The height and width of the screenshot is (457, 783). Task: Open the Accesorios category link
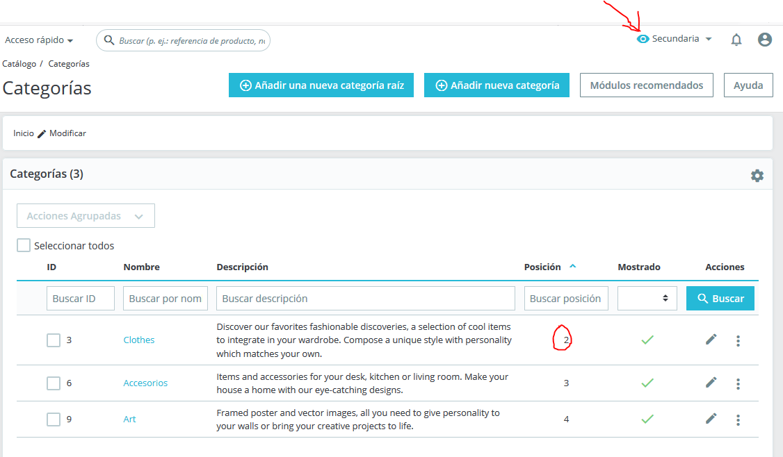pos(145,383)
